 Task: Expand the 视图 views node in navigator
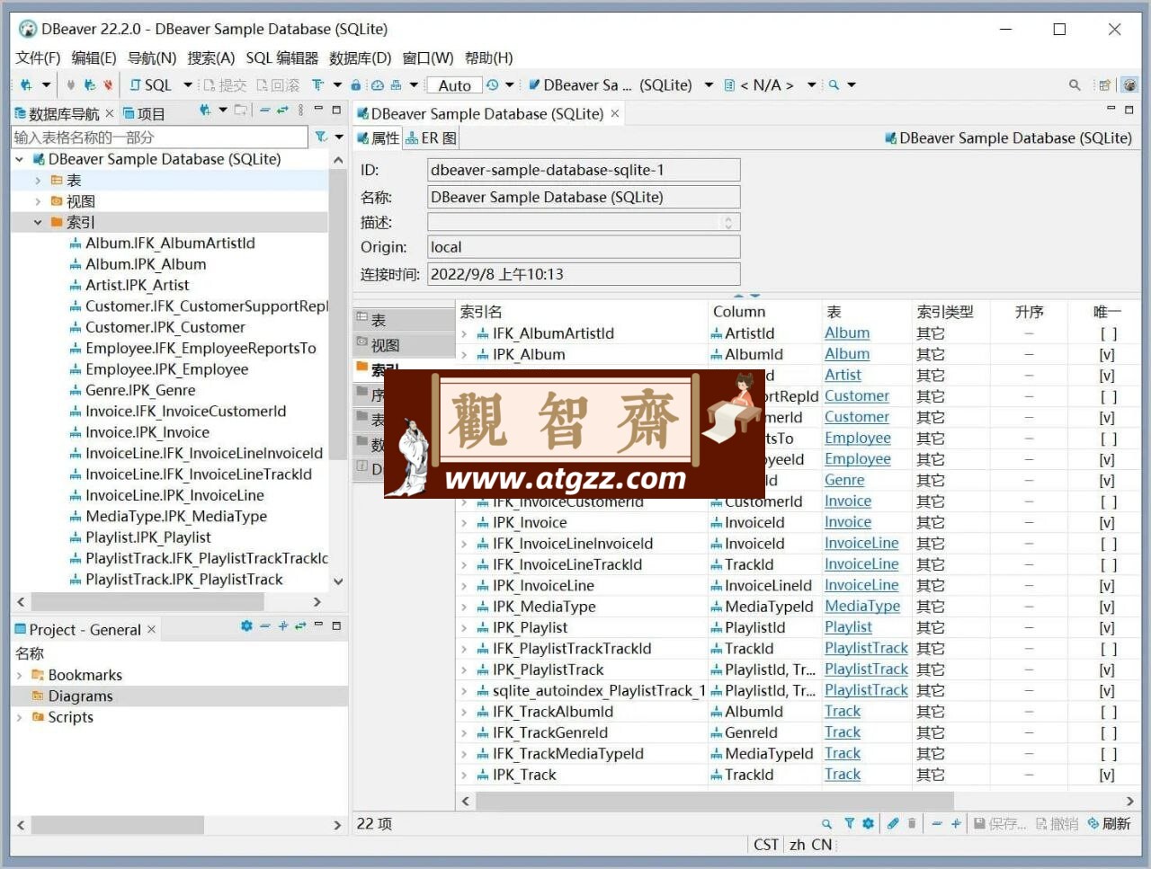click(x=38, y=201)
